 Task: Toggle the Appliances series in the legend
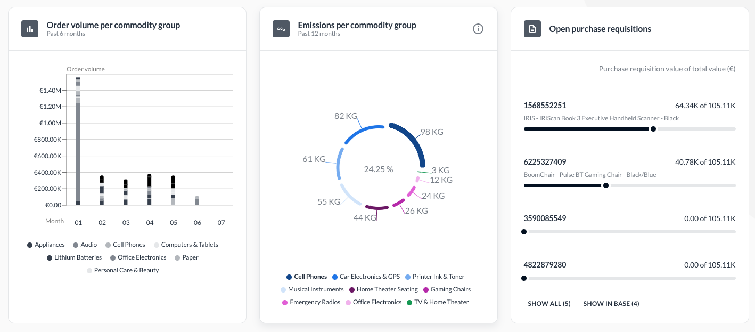46,245
